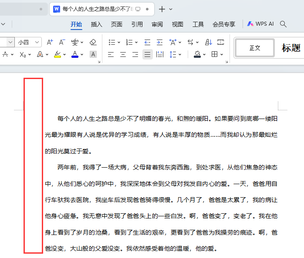The width and height of the screenshot is (304, 258).
Task: Click the search magnifier icon
Action: [x=283, y=24]
